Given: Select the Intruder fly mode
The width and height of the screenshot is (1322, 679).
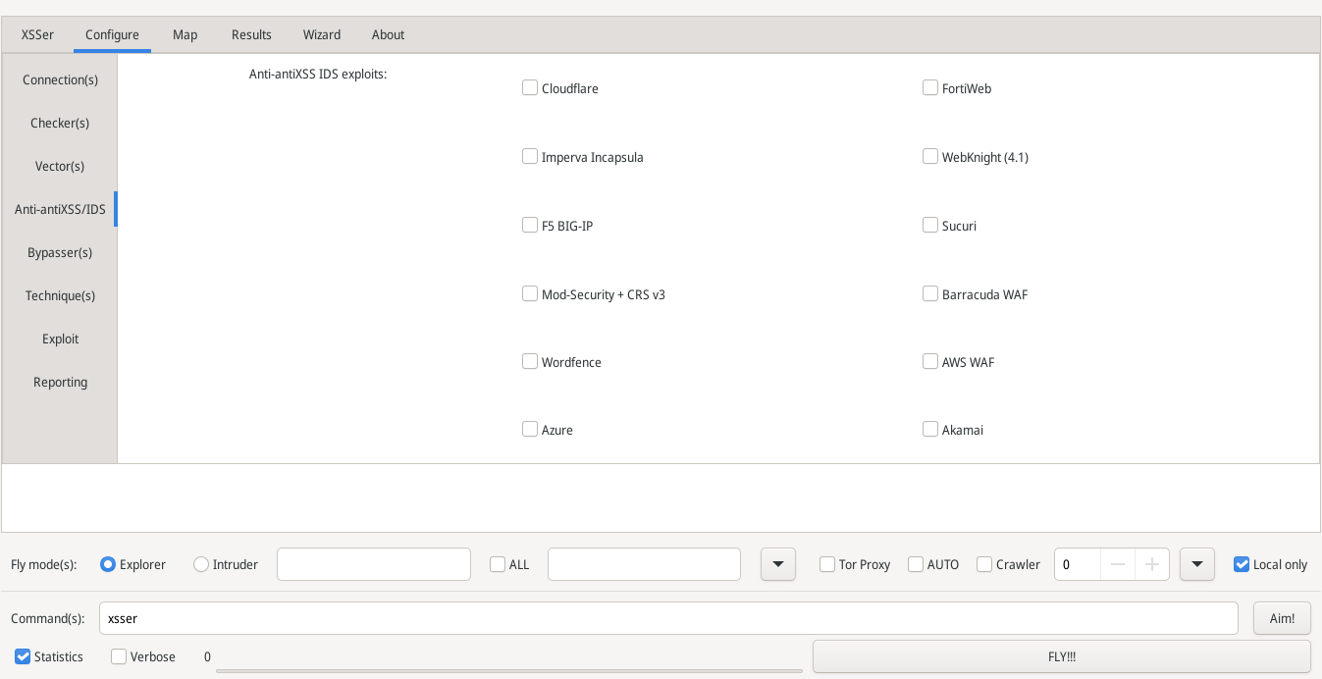Looking at the screenshot, I should point(201,564).
